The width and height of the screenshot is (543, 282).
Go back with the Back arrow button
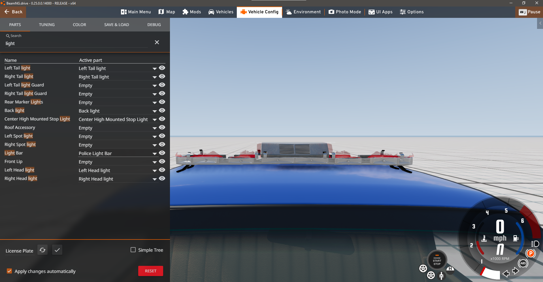[x=13, y=12]
